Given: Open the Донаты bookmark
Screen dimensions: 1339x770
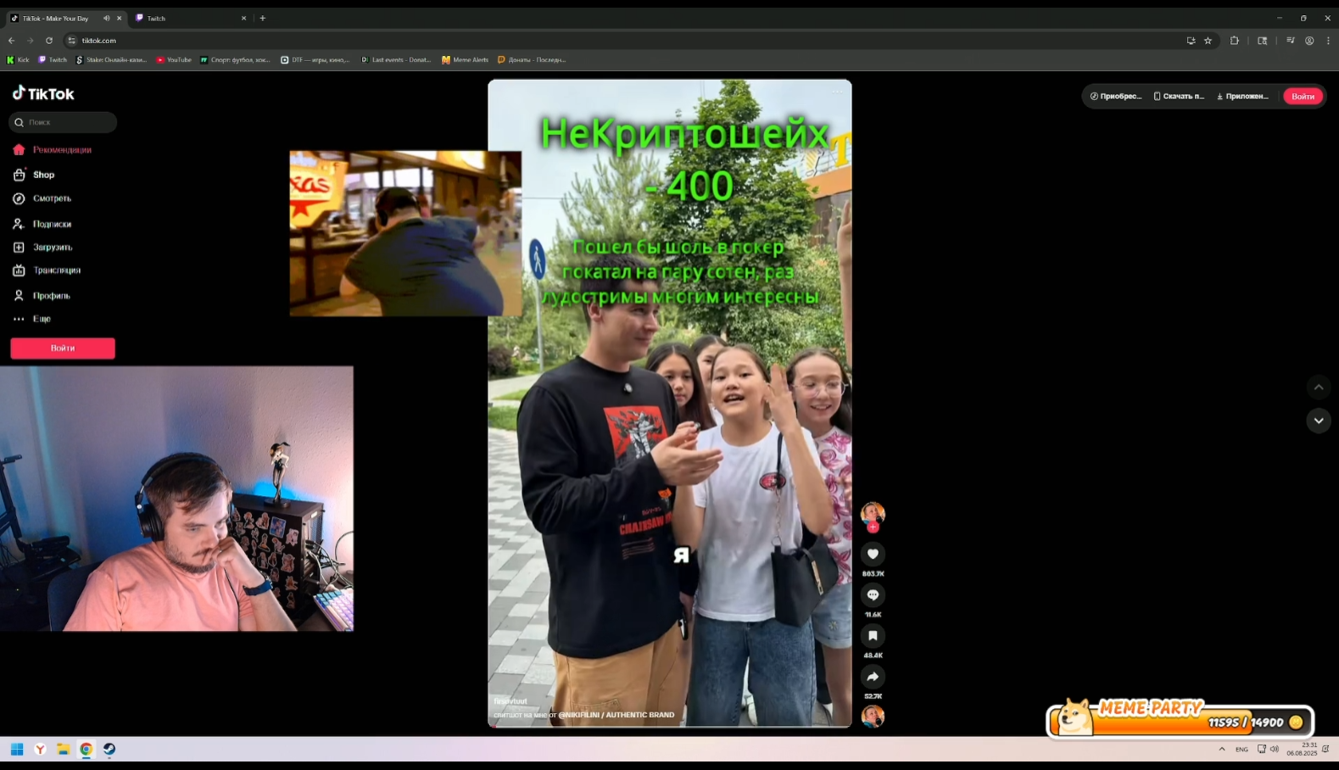Looking at the screenshot, I should point(532,60).
